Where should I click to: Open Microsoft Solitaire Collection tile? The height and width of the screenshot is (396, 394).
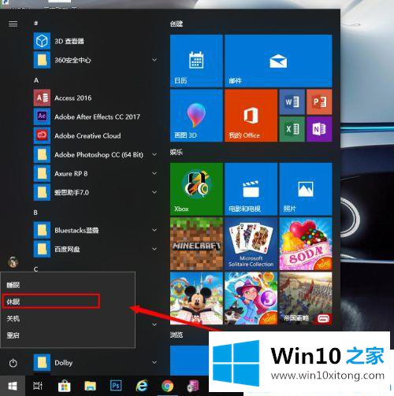(251, 244)
